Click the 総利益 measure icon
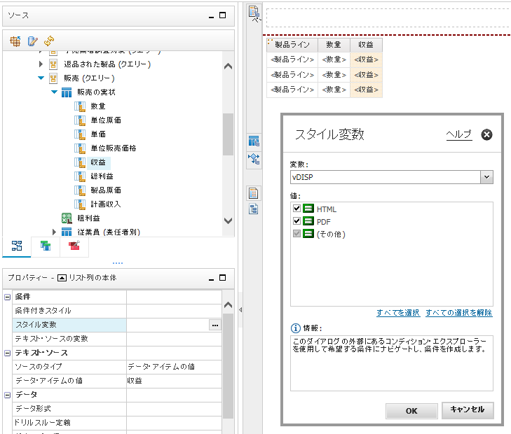Screen dimensions: 511x434 click(80, 176)
